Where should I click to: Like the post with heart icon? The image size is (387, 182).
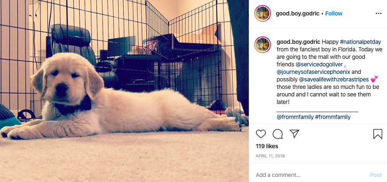261,134
